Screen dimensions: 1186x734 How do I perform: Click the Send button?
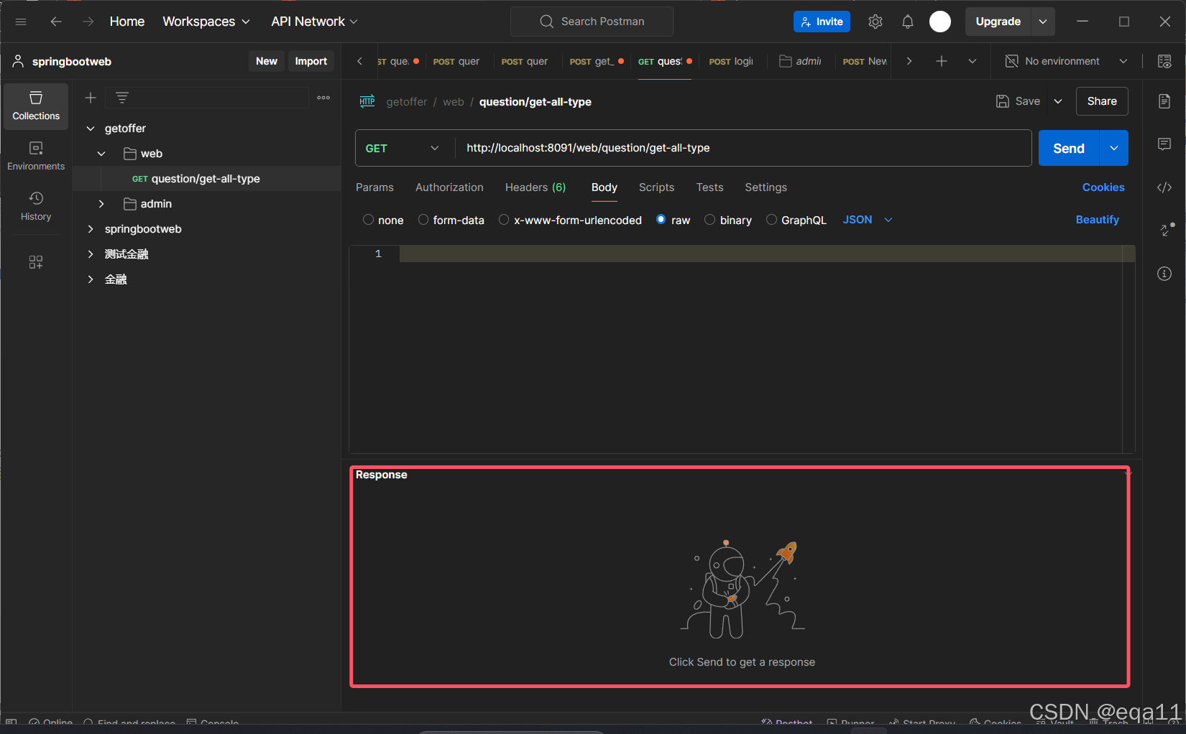click(x=1068, y=148)
